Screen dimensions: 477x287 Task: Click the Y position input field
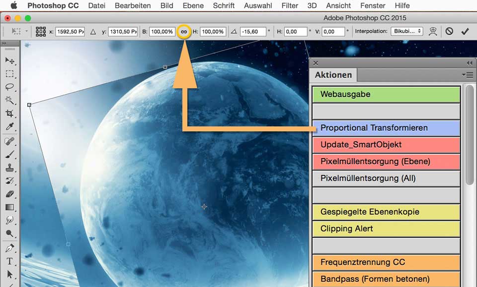[x=123, y=32]
